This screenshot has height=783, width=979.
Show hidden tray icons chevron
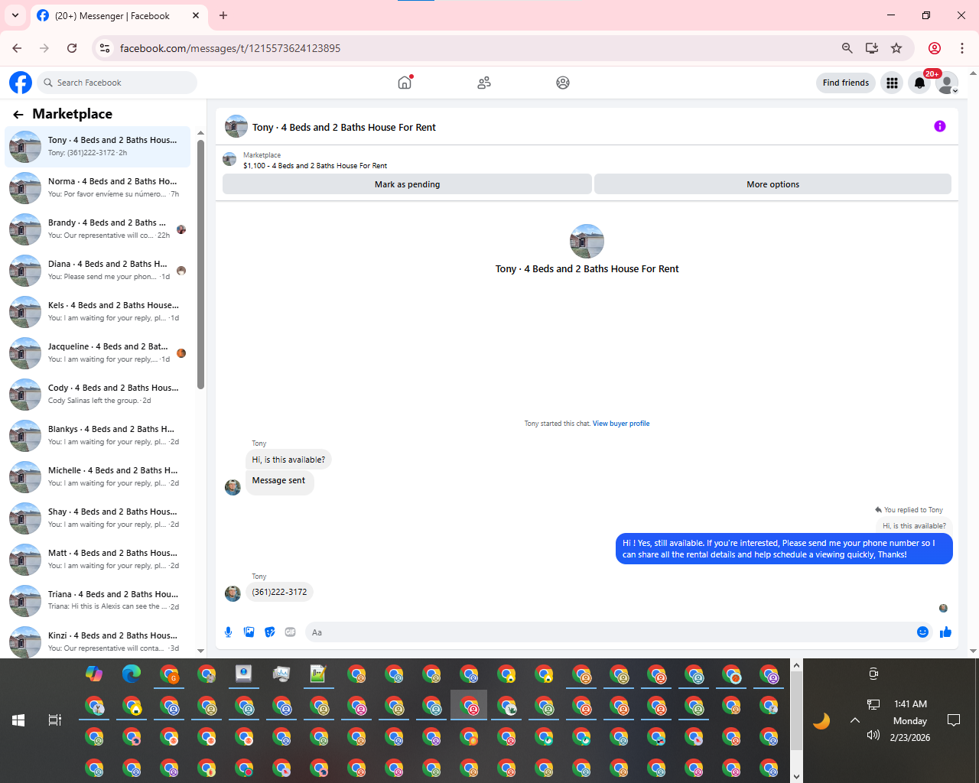855,720
